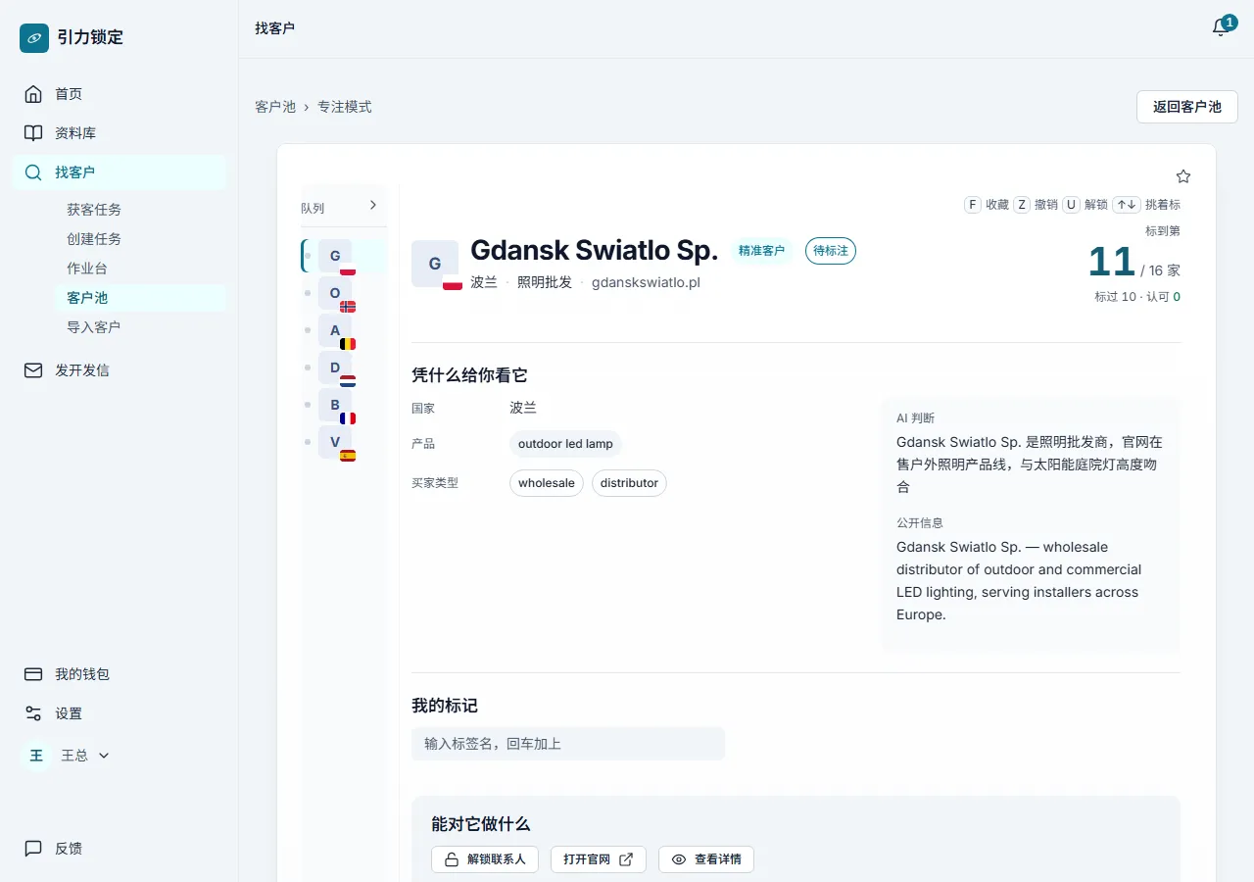Go to 获客任务 submenu

(140, 210)
